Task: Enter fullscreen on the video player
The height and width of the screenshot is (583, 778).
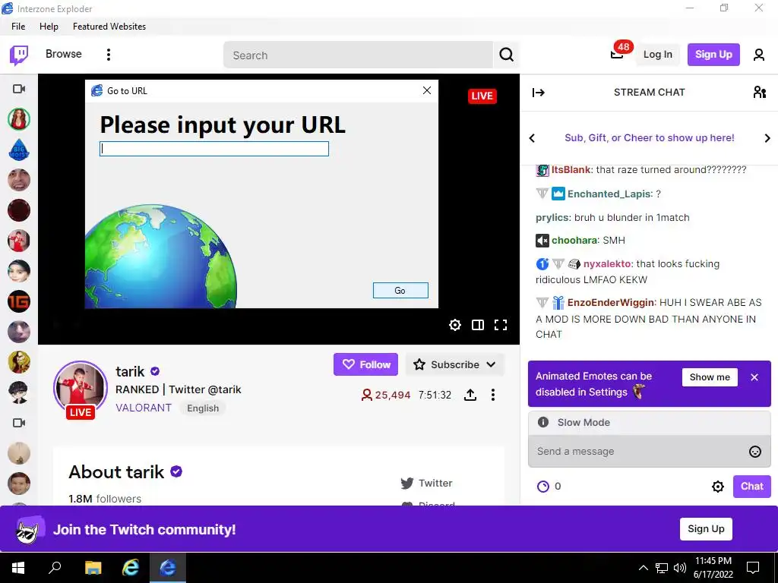Action: click(501, 325)
